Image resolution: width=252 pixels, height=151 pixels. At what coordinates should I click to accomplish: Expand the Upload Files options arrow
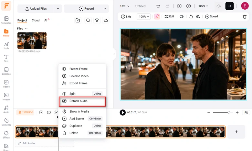tap(58, 9)
